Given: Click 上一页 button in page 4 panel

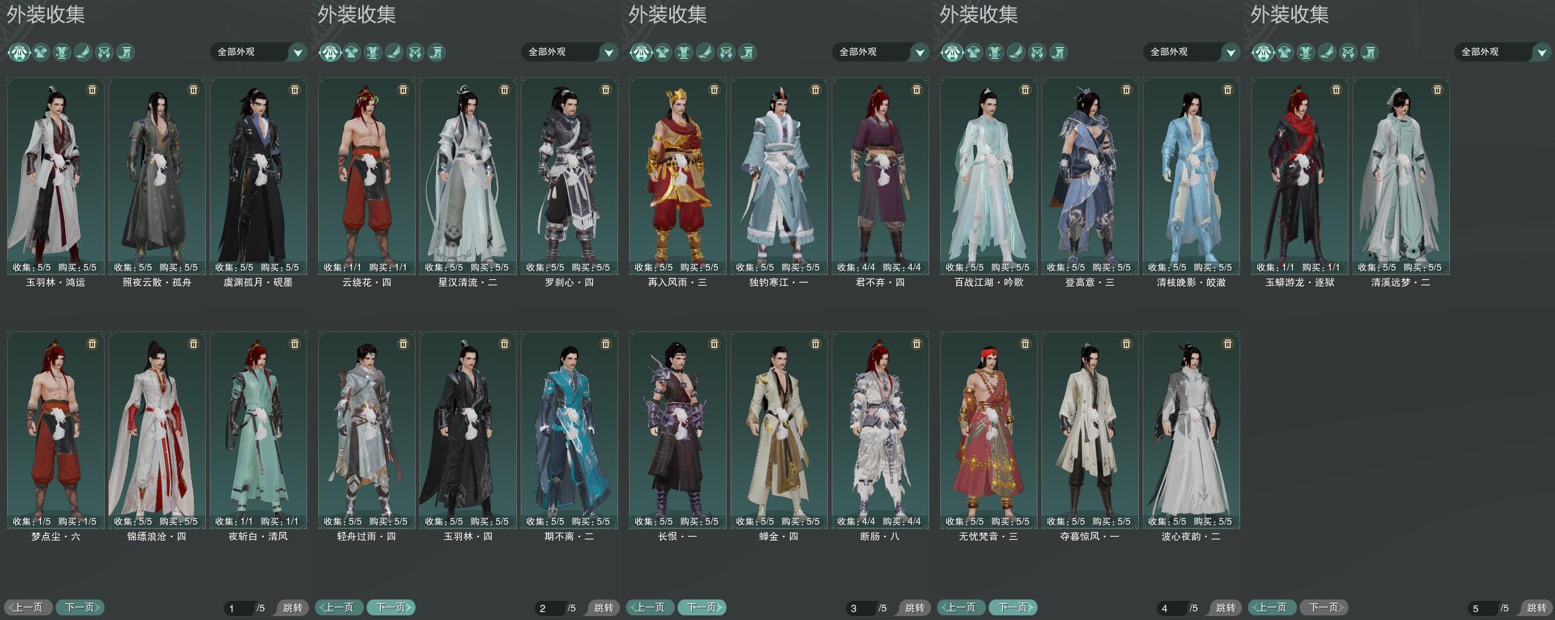Looking at the screenshot, I should pos(961,607).
